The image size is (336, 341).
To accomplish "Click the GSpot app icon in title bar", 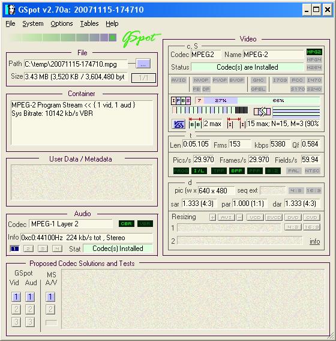I will pyautogui.click(x=10, y=10).
